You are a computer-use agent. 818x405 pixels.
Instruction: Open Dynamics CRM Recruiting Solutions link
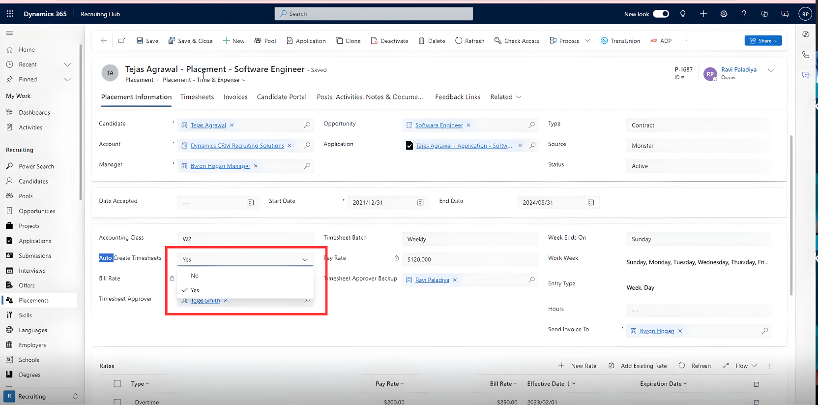tap(237, 146)
